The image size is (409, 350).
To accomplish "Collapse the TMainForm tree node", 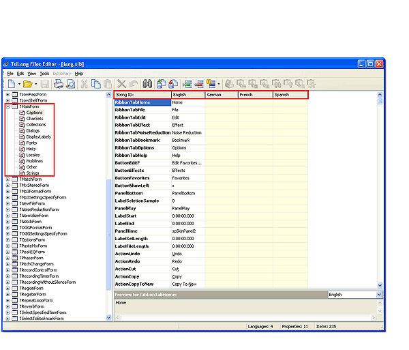I will pyautogui.click(x=7, y=106).
